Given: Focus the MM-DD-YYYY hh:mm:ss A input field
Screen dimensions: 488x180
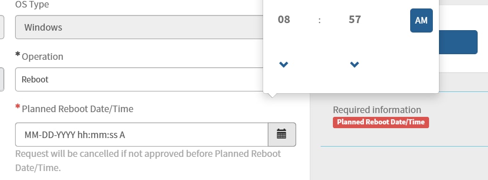Looking at the screenshot, I should pyautogui.click(x=141, y=134).
